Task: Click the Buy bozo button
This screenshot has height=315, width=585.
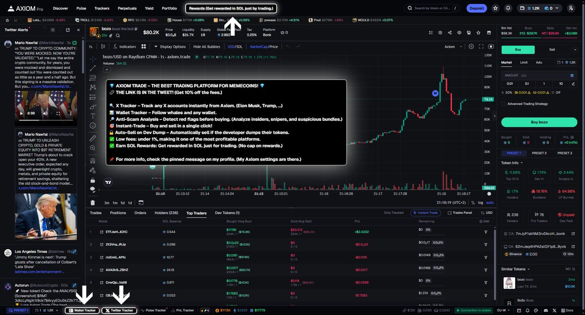Action: coord(539,122)
